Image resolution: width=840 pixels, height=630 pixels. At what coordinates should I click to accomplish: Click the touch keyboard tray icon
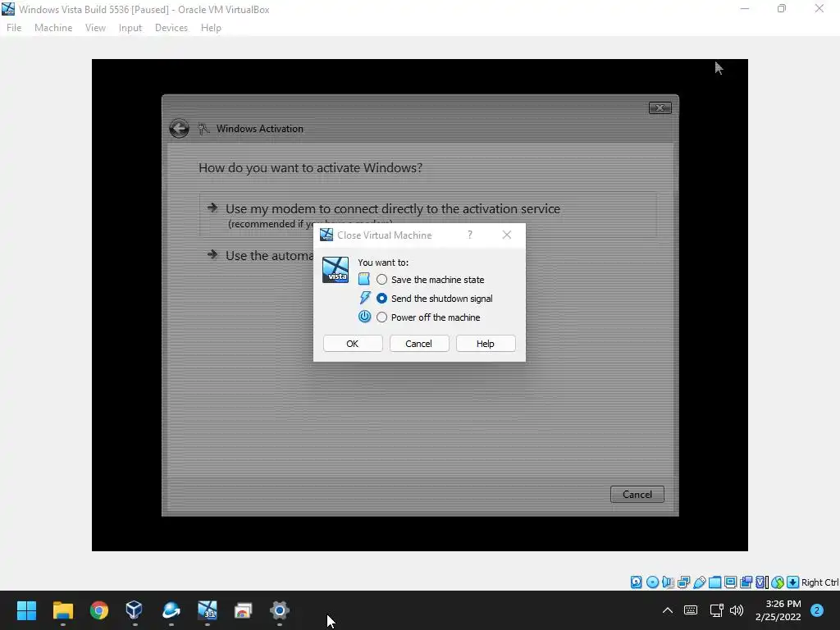691,610
